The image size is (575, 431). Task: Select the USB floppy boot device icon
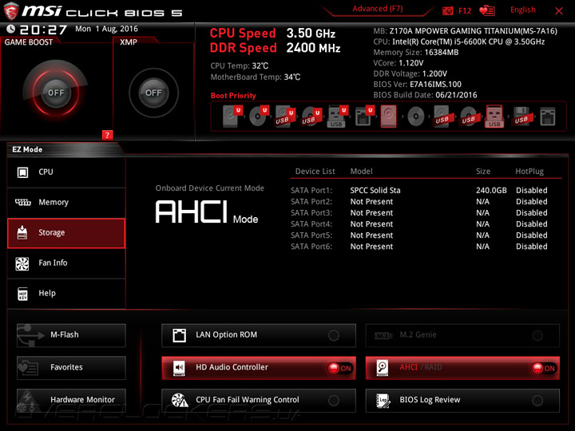(x=521, y=117)
